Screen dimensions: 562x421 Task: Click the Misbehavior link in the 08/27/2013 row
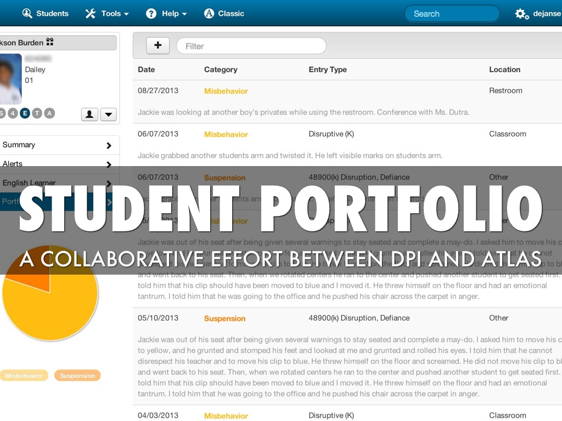(x=226, y=91)
